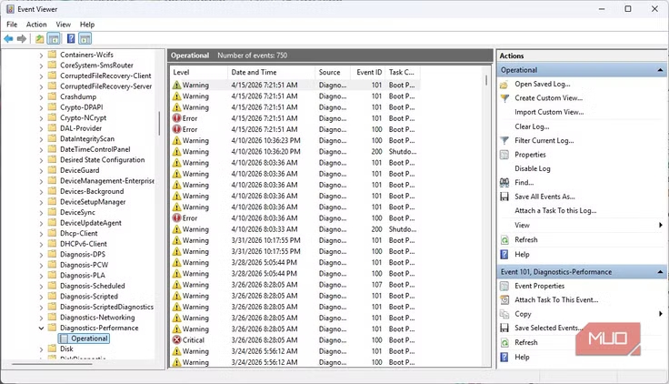Collapse the Diagnostics-Performance tree node
Screen dimensions: 669x384
click(x=41, y=328)
